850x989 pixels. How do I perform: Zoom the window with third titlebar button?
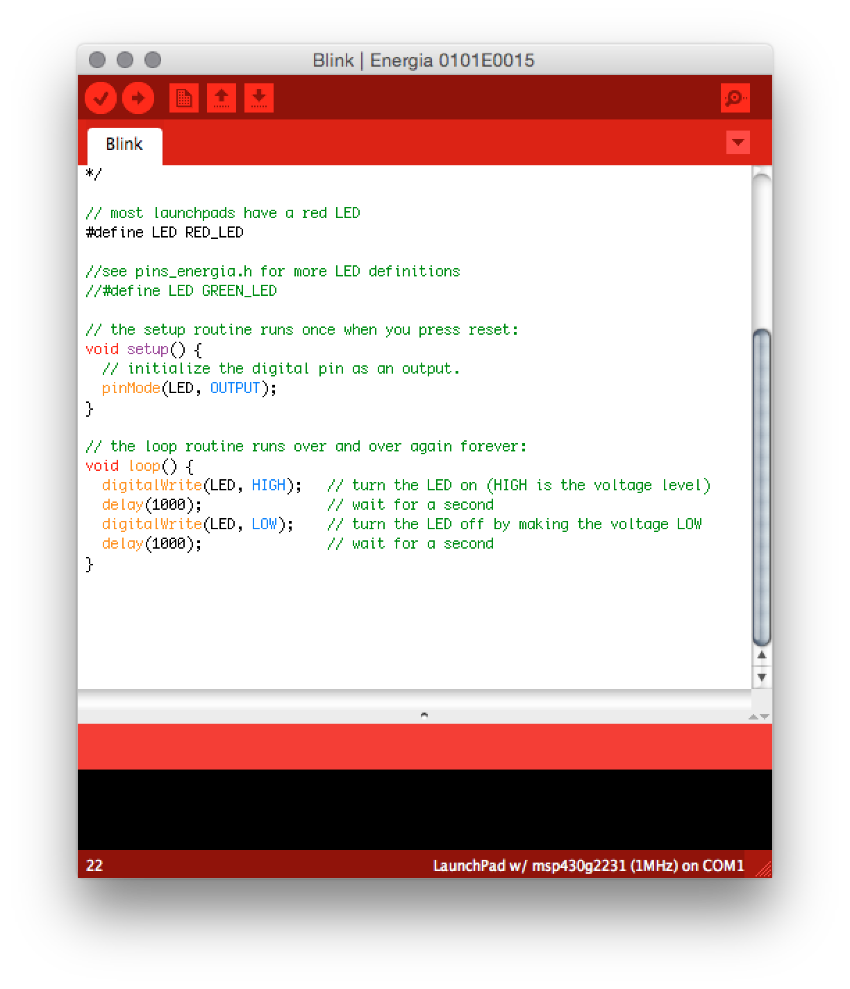(153, 60)
